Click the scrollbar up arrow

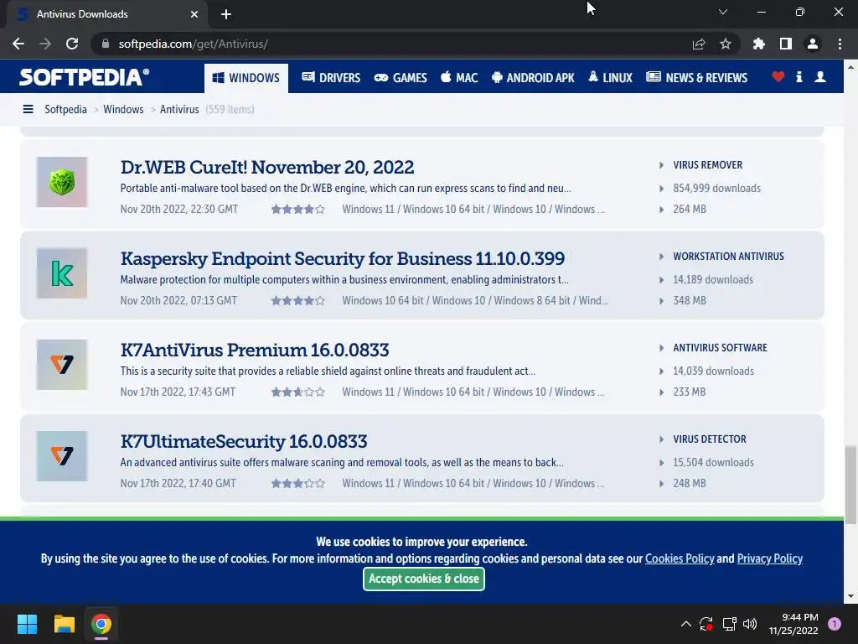(x=850, y=67)
